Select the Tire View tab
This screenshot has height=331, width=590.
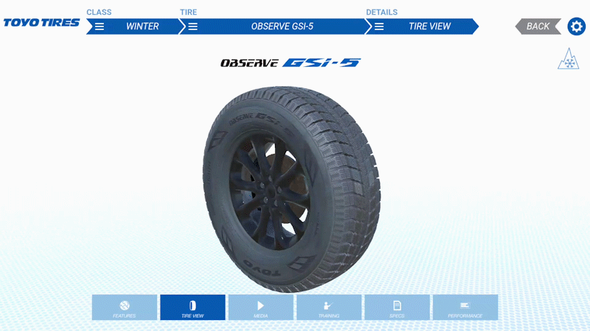pyautogui.click(x=192, y=307)
